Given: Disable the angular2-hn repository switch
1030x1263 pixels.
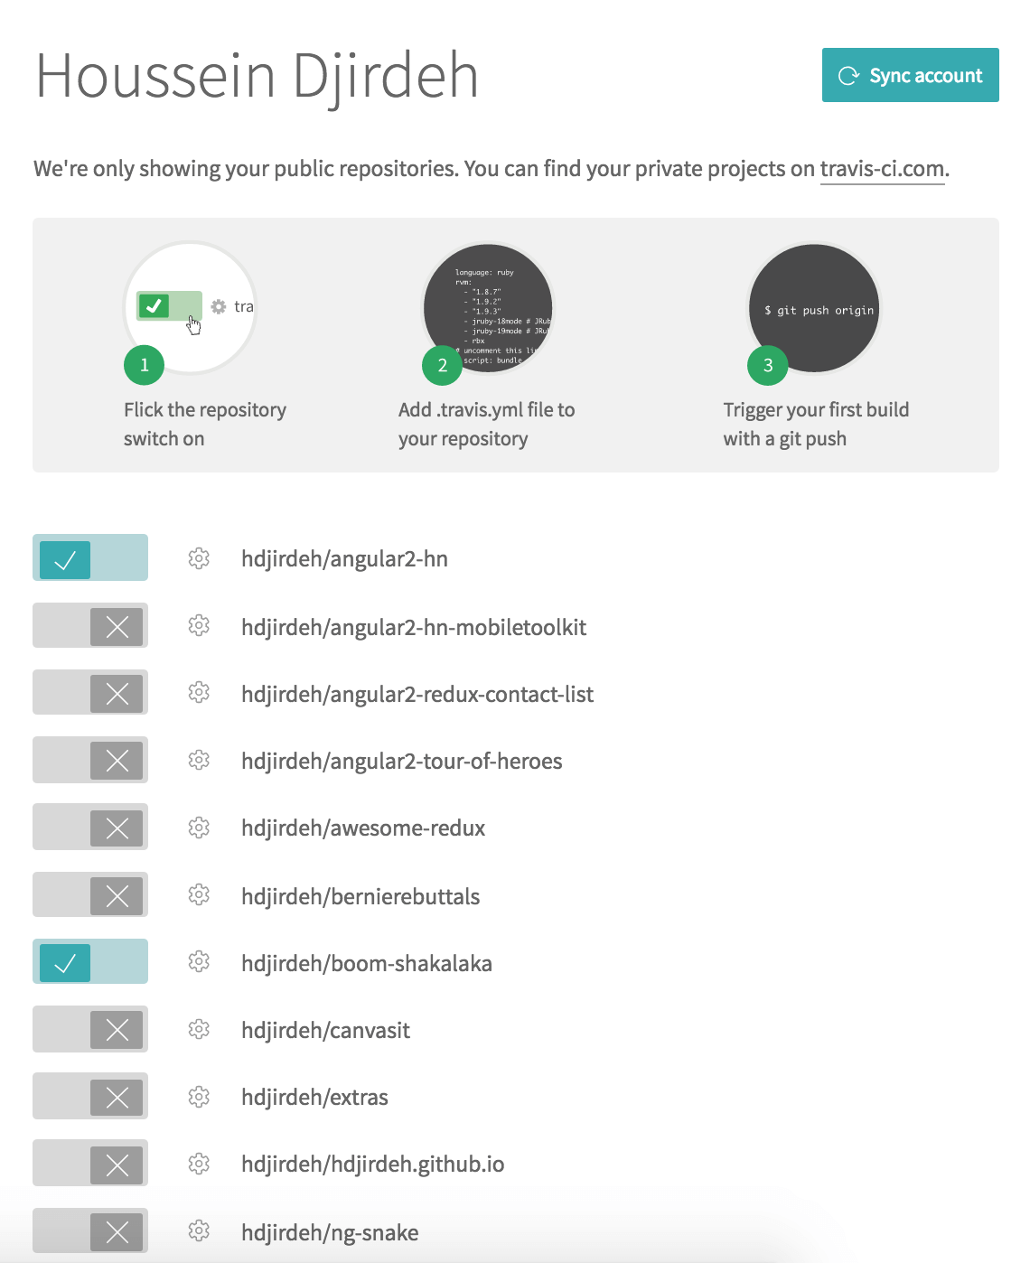Looking at the screenshot, I should click(x=90, y=558).
